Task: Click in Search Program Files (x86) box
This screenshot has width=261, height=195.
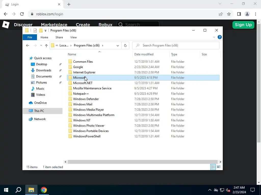Action: (x=176, y=45)
